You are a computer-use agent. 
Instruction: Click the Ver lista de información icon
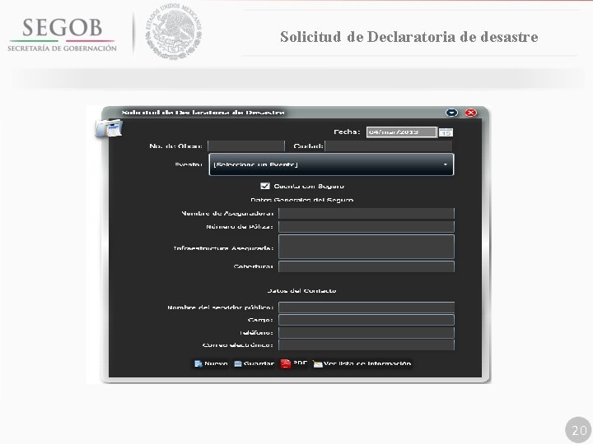318,364
